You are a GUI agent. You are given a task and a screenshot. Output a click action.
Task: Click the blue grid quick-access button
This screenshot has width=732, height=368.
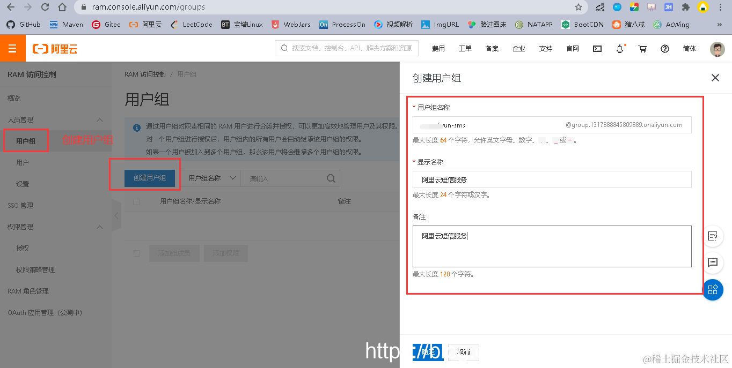tap(713, 290)
